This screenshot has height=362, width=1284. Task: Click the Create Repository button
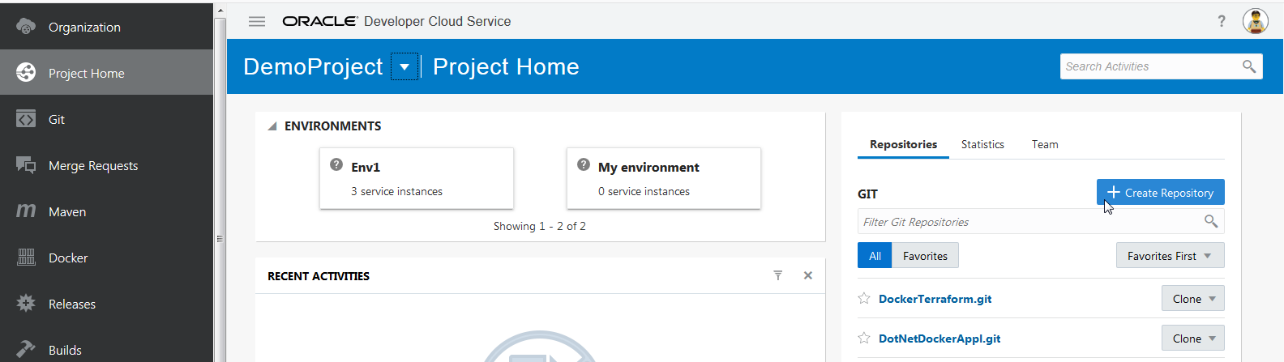1160,193
